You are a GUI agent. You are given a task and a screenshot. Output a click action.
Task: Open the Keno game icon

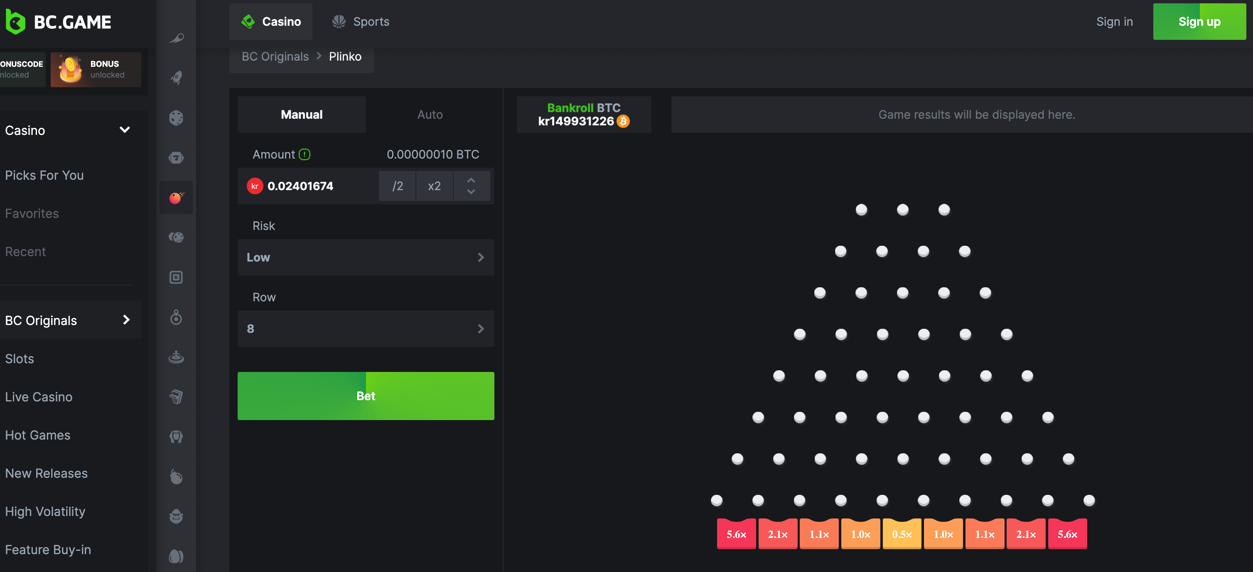point(176,277)
